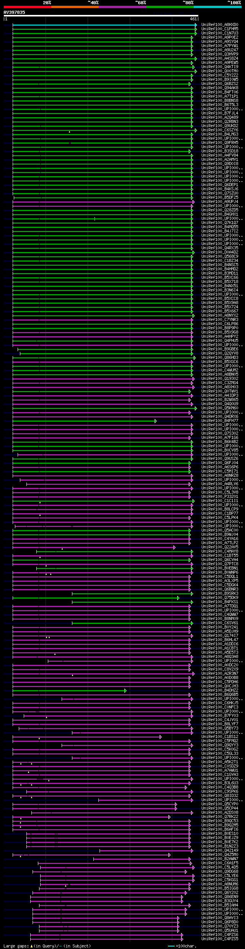This screenshot has width=245, height=949.
Task: Click the short green bar for UniRef100_B4FH77
Action: (x=83, y=421)
